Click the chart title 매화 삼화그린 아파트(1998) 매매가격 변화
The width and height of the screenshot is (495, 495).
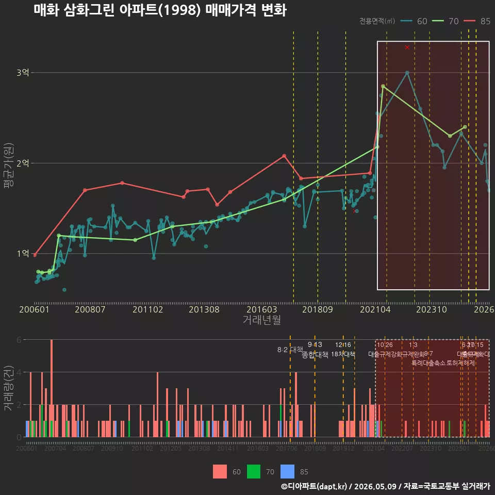[x=160, y=10]
